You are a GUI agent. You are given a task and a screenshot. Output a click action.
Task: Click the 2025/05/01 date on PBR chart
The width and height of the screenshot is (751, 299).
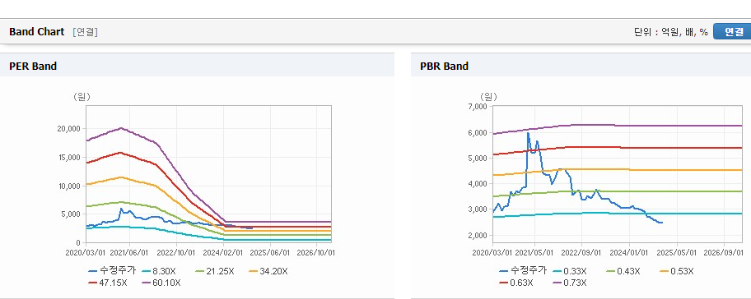point(676,252)
